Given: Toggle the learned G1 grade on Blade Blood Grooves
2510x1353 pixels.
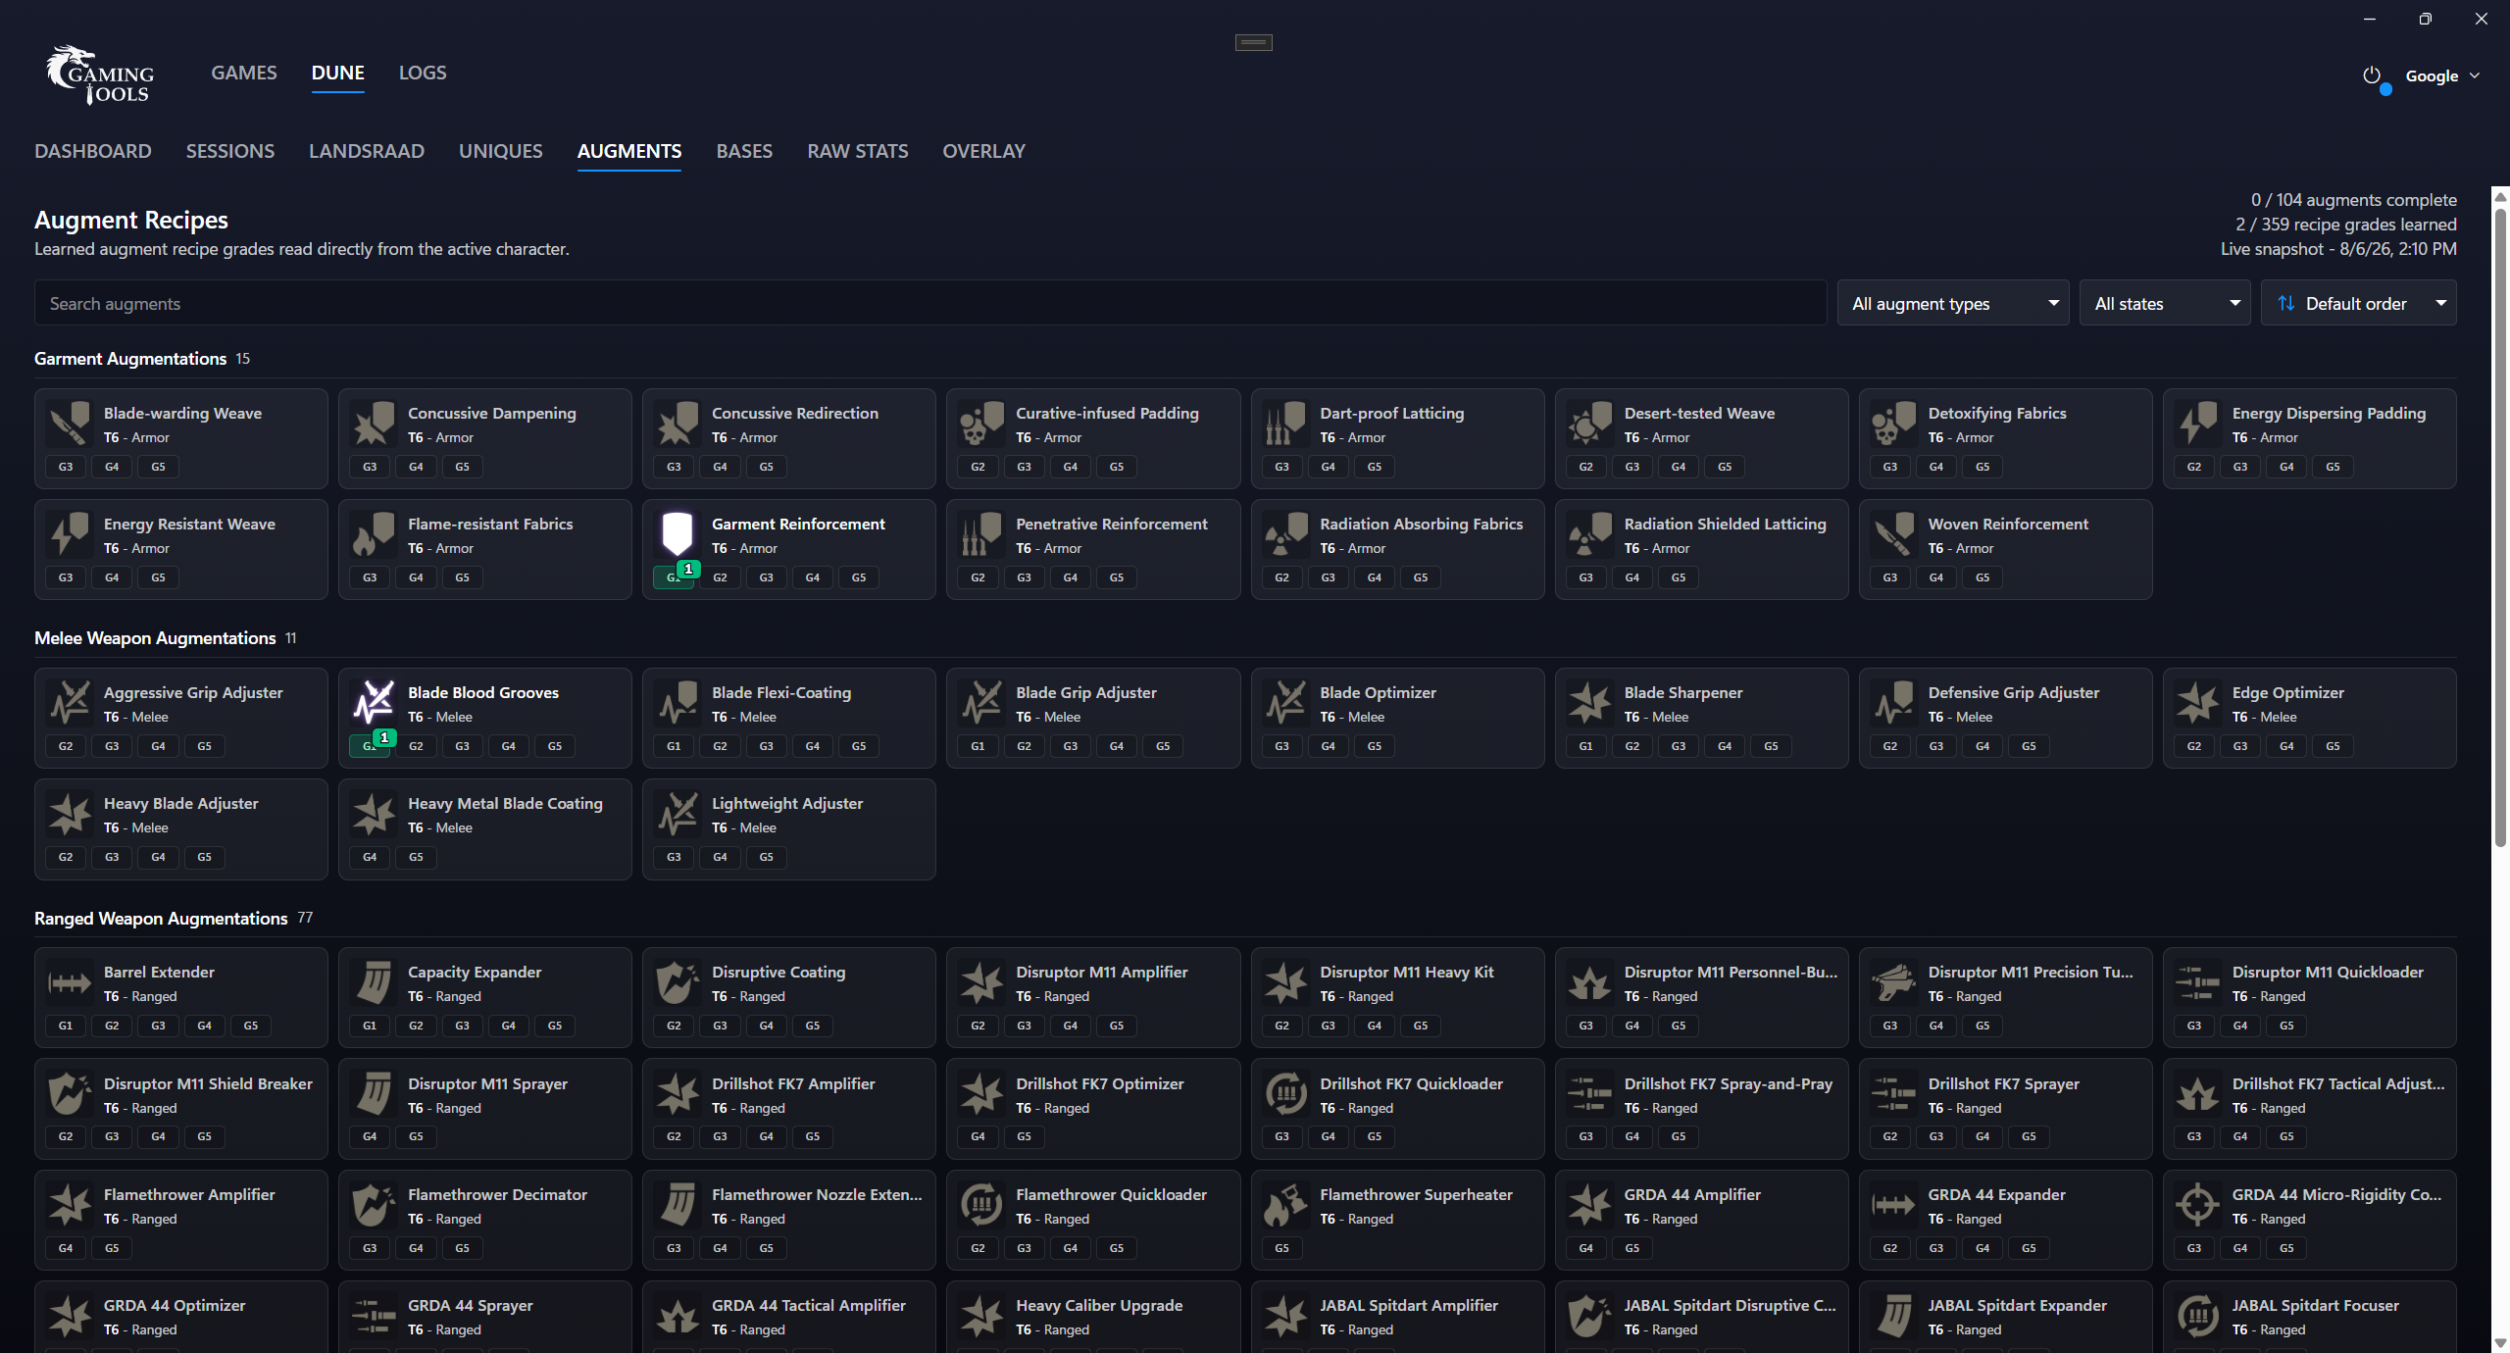Looking at the screenshot, I should point(371,745).
